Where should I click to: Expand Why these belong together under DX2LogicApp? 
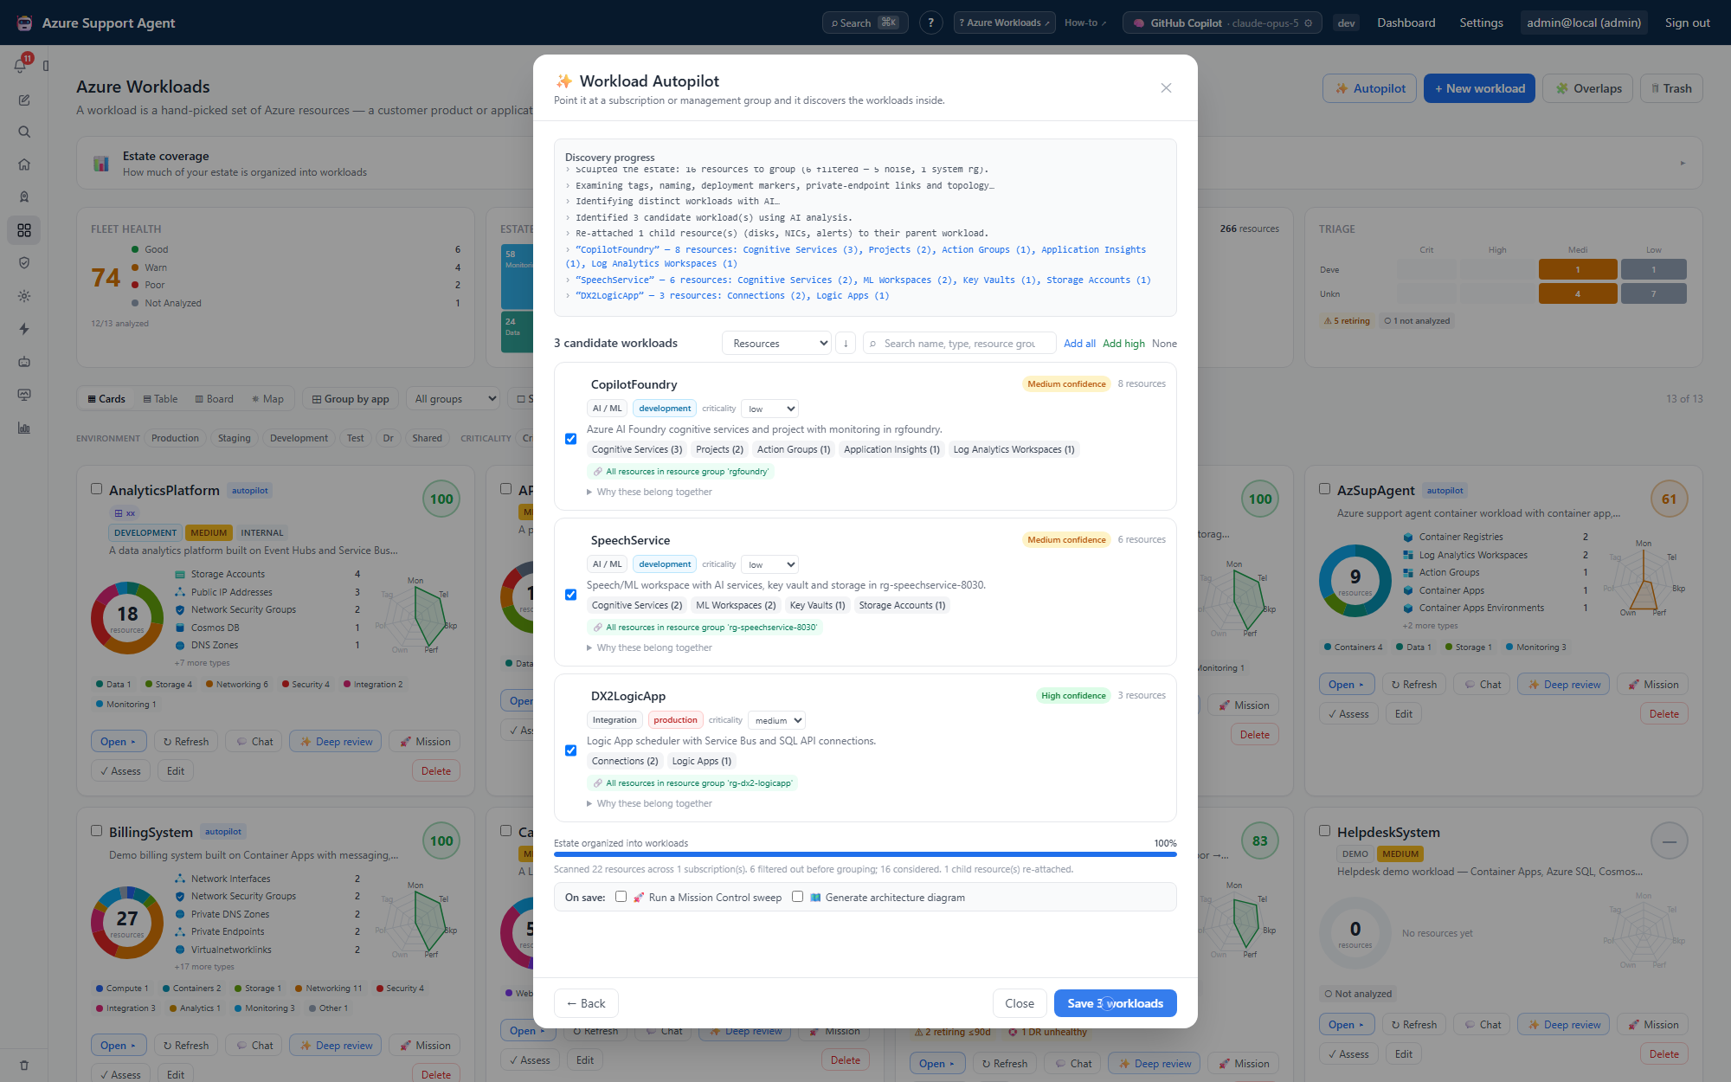point(649,803)
